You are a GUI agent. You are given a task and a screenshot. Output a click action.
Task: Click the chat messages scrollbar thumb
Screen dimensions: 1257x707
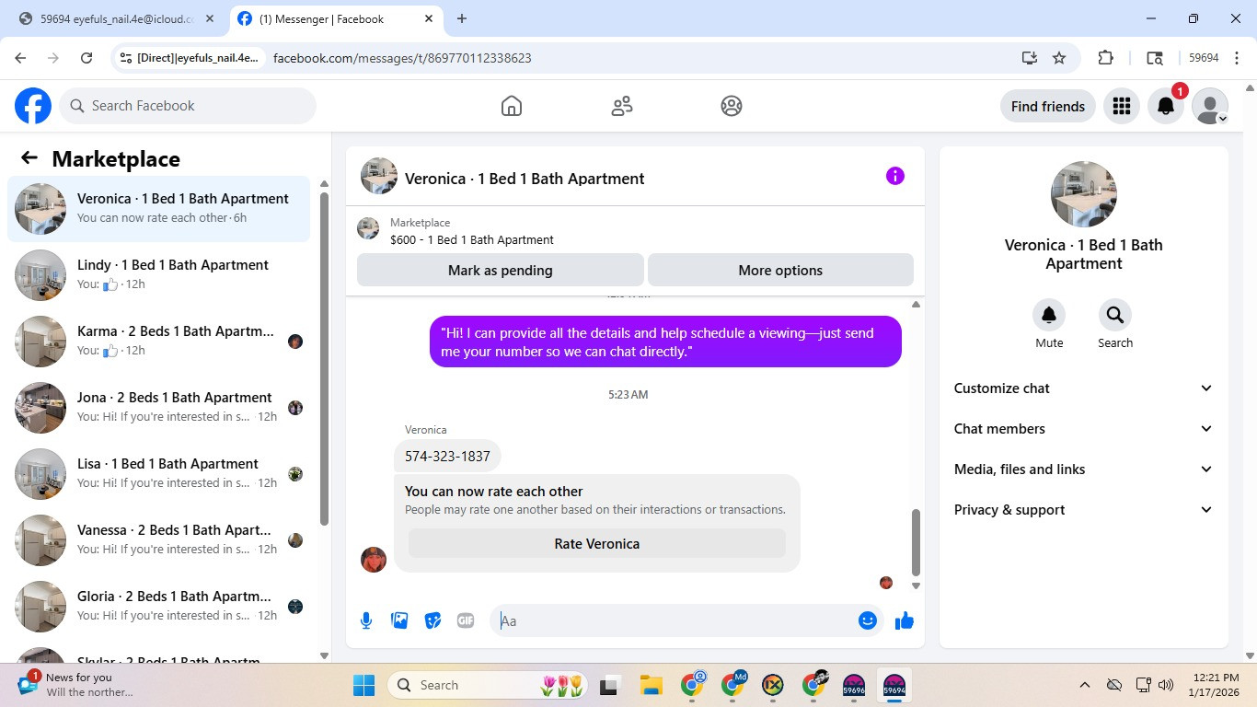916,542
